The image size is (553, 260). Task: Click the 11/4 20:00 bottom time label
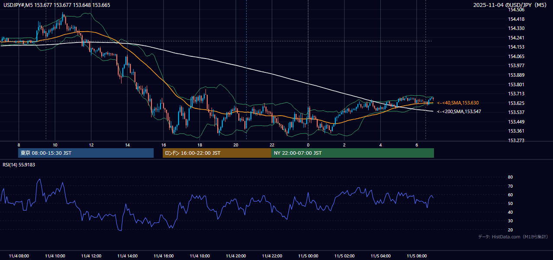tap(235, 256)
